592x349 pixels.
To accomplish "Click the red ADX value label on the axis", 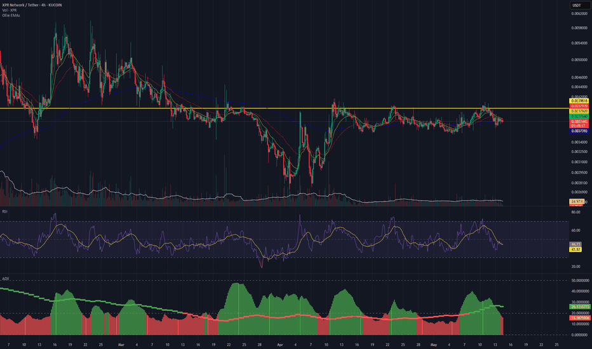I will point(579,318).
